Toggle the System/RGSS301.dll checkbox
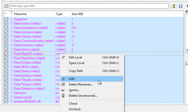 [x=6, y=102]
